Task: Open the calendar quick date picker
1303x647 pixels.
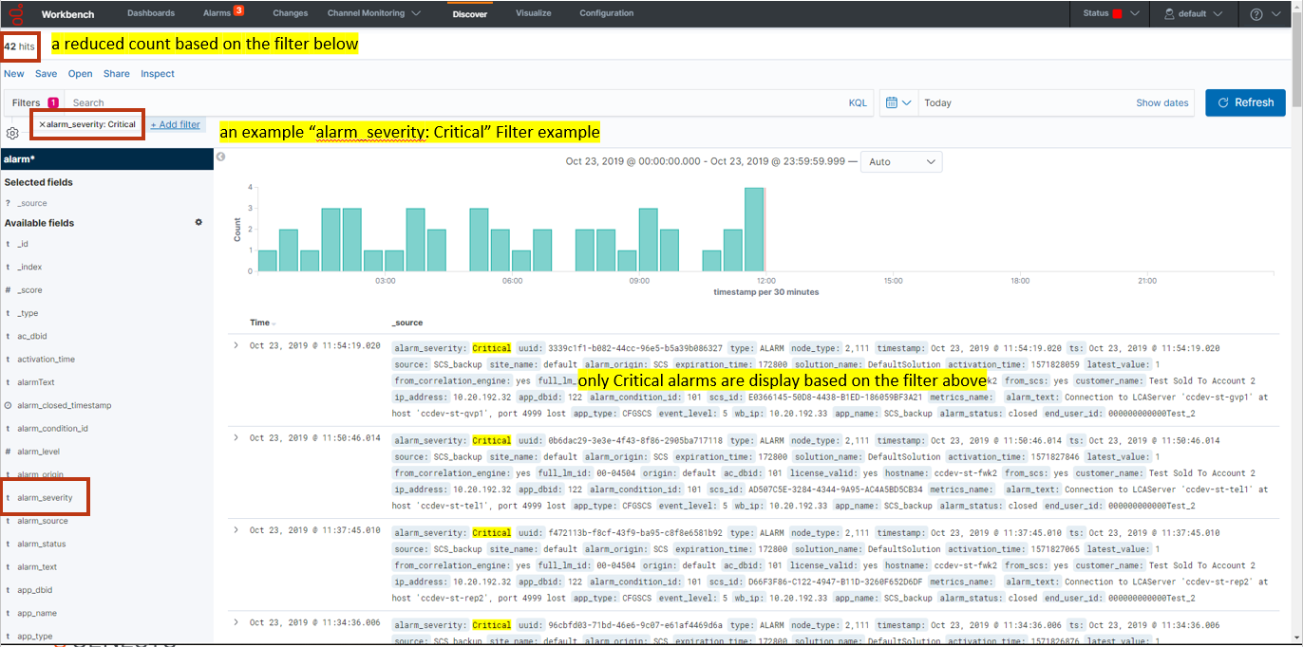Action: click(897, 102)
